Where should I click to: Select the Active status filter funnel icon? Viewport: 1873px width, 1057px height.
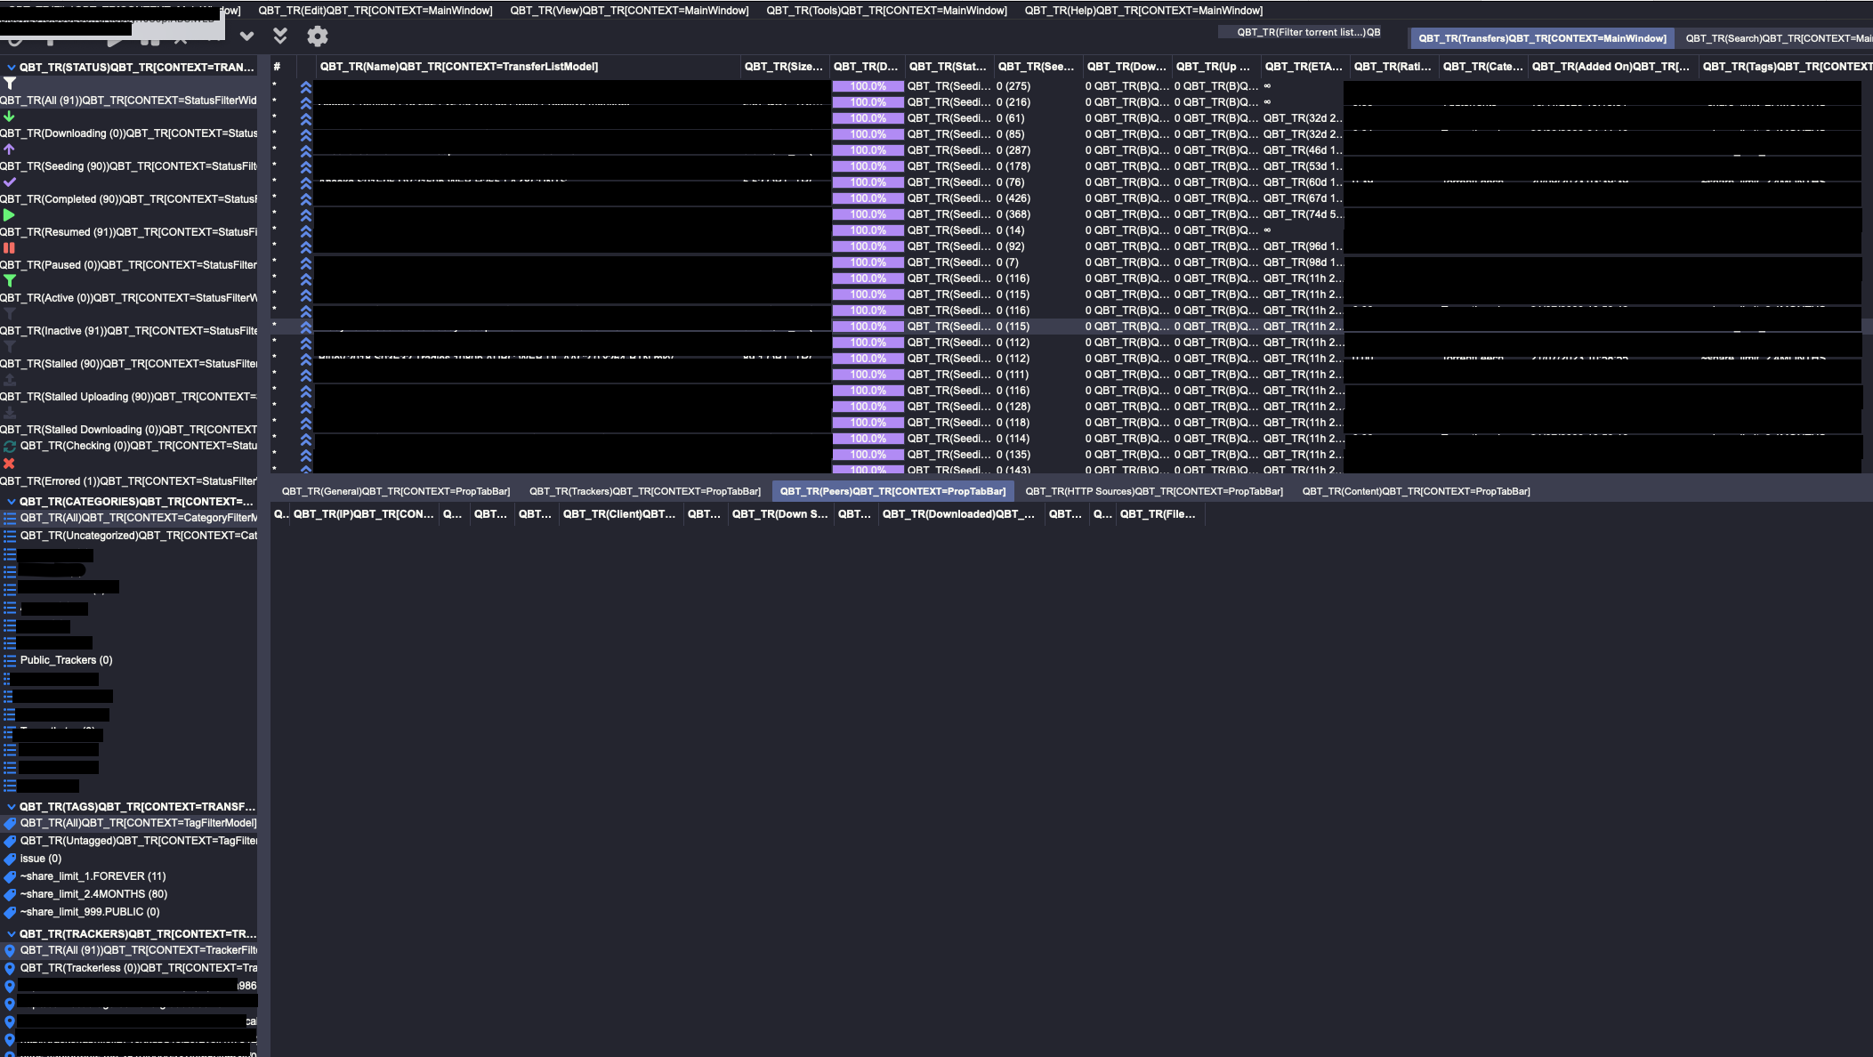[10, 280]
